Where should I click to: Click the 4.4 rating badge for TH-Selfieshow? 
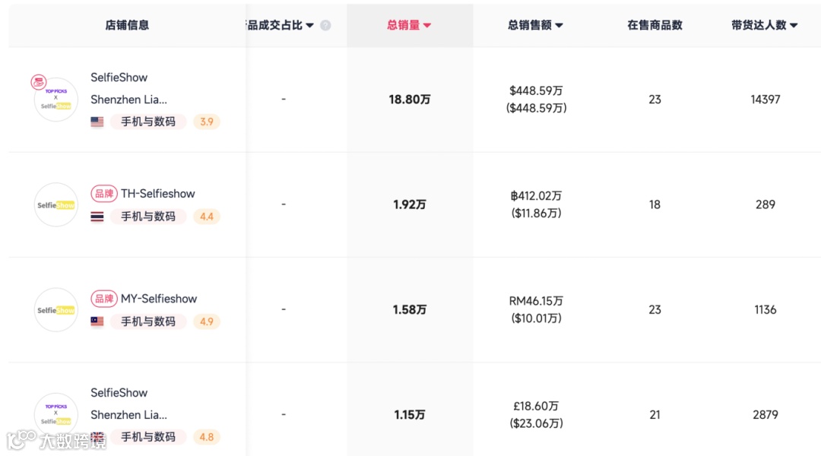(206, 217)
